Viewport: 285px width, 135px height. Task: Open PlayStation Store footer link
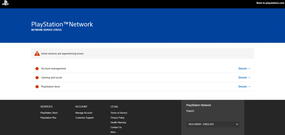tap(49, 113)
